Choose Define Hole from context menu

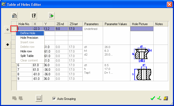point(30,33)
